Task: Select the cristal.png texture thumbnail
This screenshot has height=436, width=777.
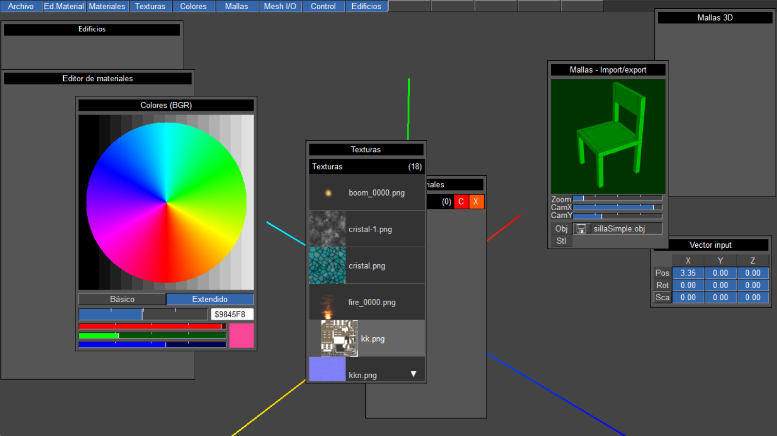Action: pyautogui.click(x=327, y=266)
